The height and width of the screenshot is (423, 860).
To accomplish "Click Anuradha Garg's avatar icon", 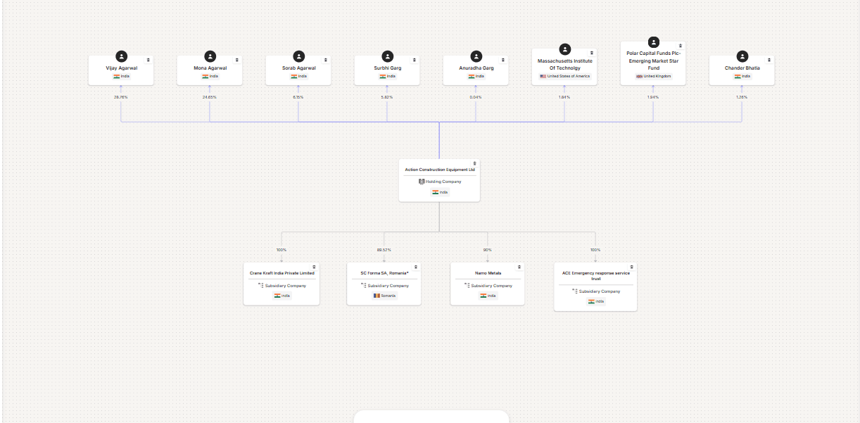I will [x=476, y=57].
